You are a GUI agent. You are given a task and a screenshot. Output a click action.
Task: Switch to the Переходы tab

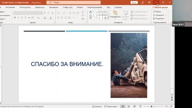click(x=40, y=7)
